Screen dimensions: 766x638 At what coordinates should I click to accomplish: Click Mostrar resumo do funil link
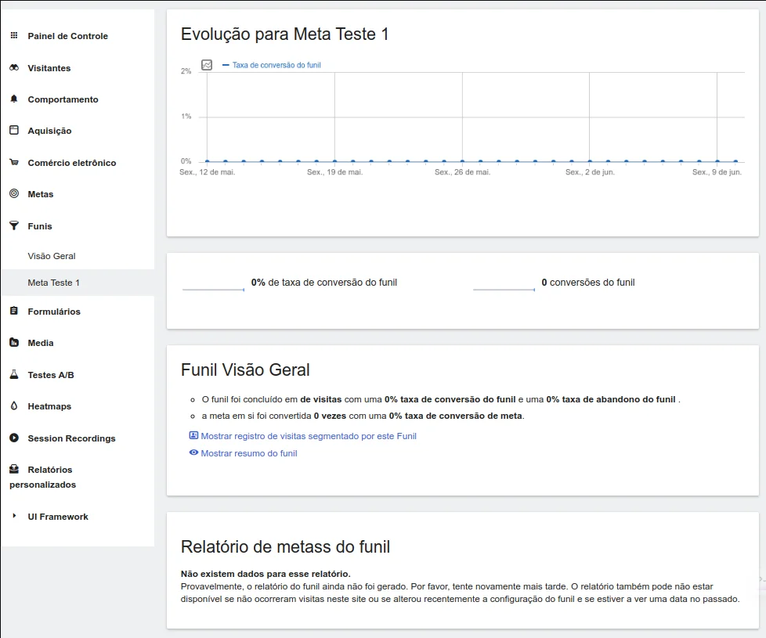(248, 453)
